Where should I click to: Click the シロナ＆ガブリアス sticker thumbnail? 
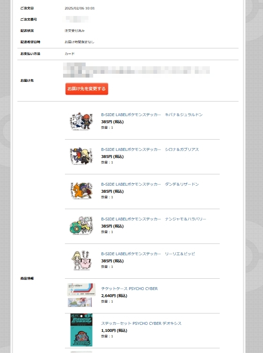(x=81, y=156)
